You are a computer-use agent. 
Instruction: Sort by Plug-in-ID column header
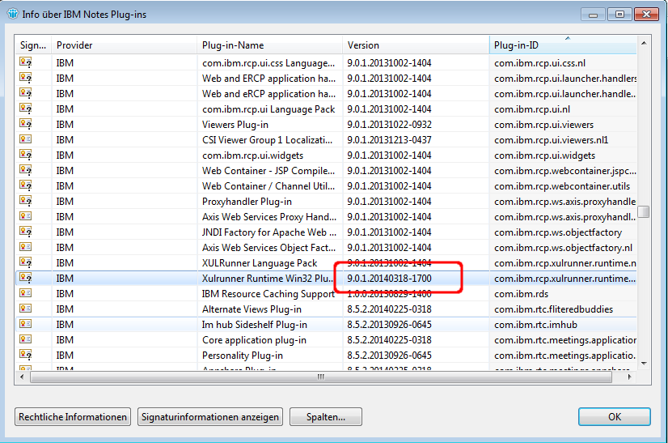(561, 45)
